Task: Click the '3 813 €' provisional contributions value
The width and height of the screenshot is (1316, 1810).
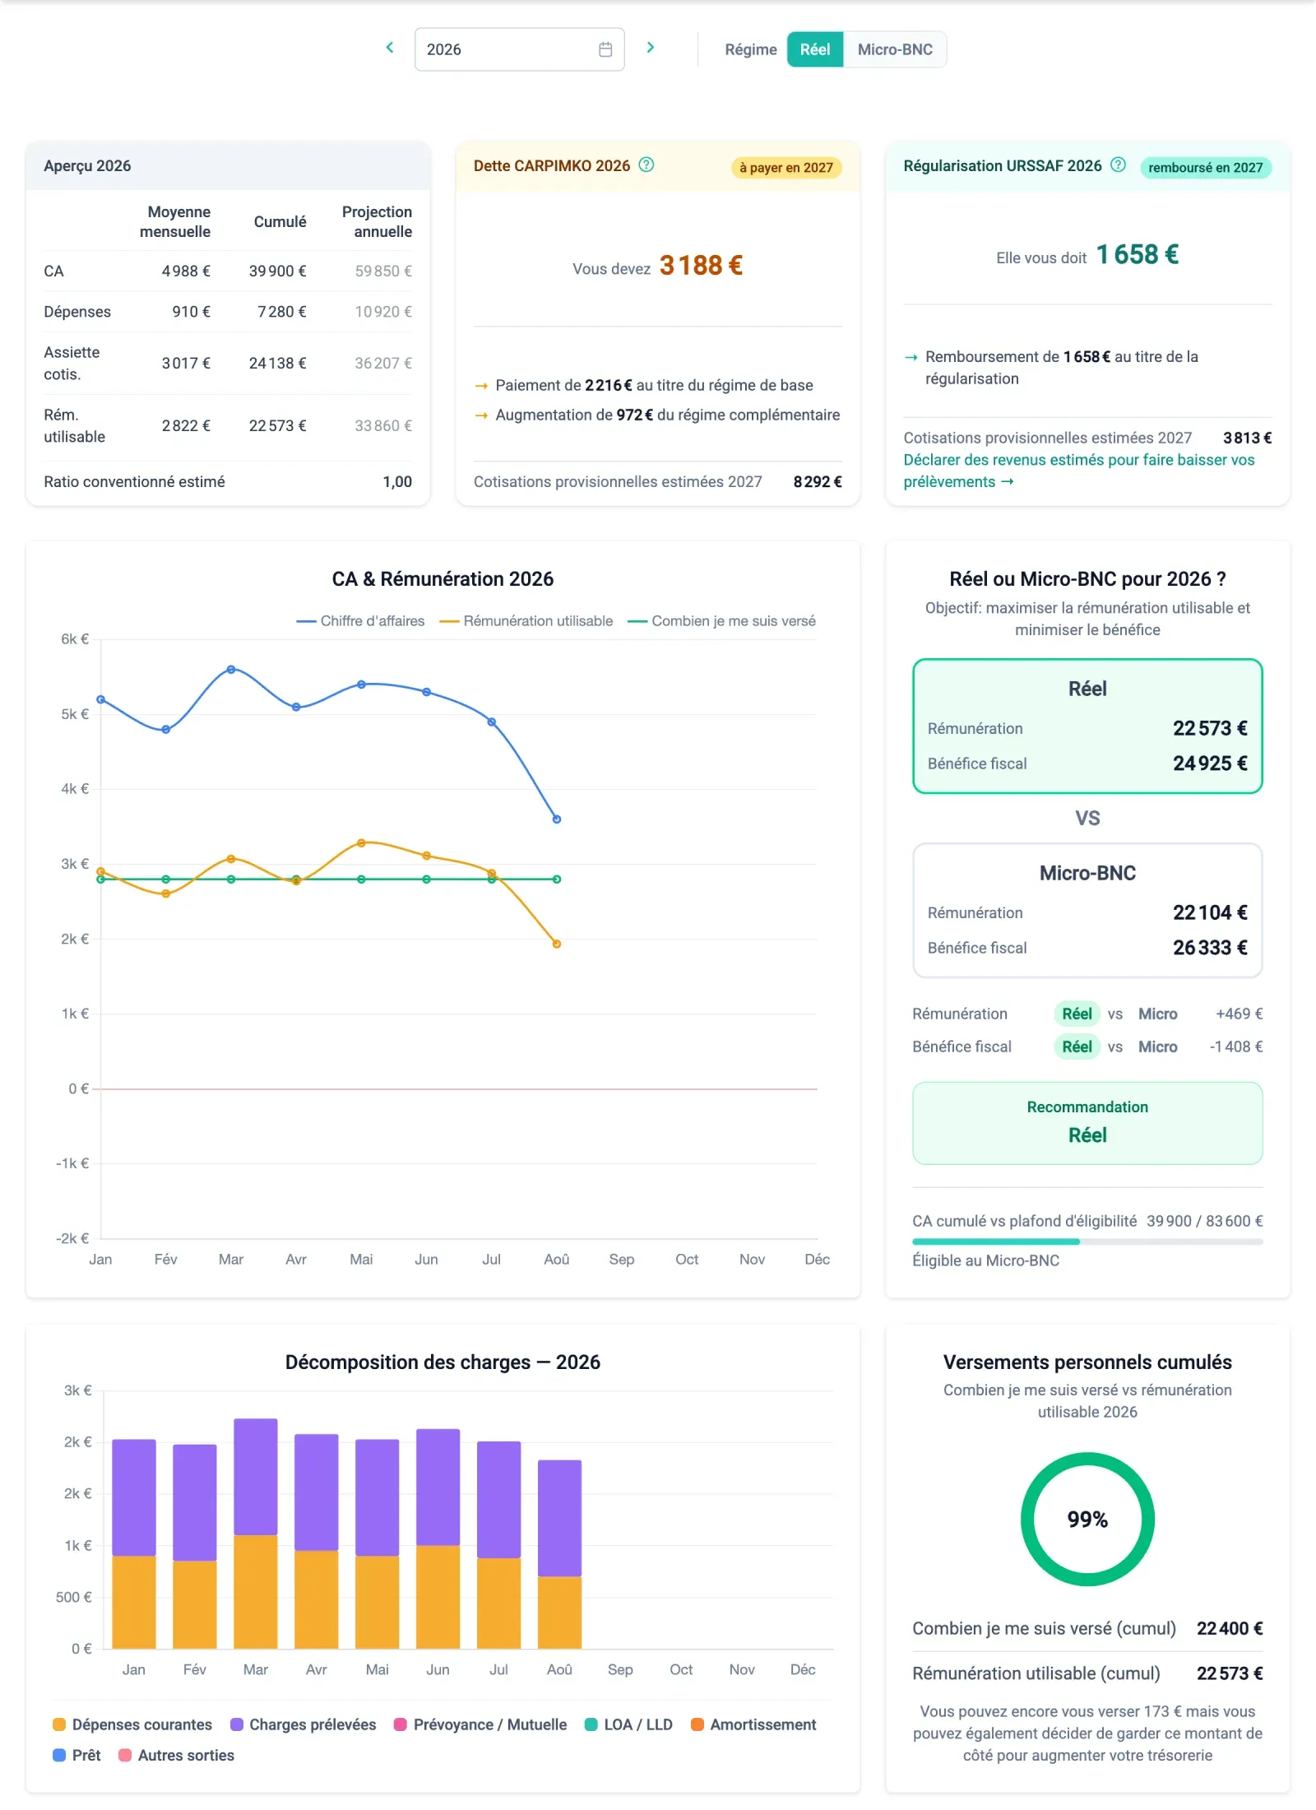Action: pyautogui.click(x=1248, y=438)
